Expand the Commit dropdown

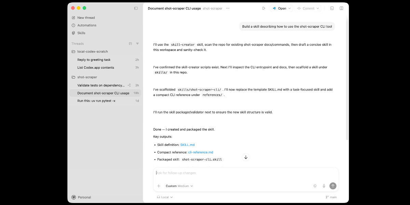pos(308,8)
